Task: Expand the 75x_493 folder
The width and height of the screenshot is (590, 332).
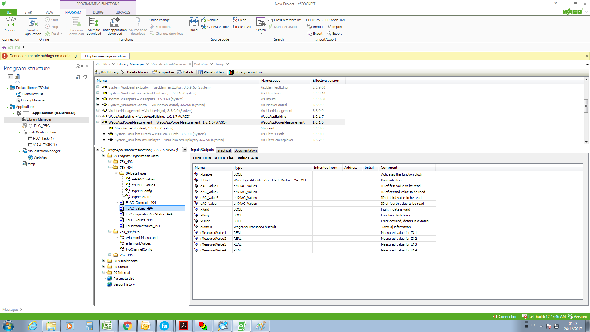Action: 110,161
